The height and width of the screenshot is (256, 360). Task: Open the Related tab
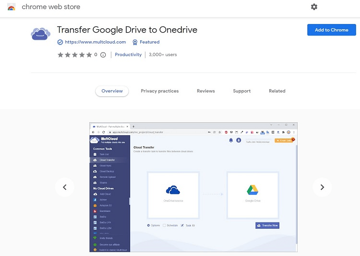277,91
